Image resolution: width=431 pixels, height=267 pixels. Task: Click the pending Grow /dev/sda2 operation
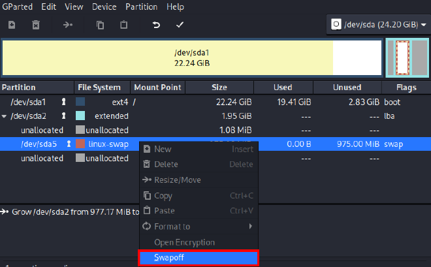click(x=72, y=212)
